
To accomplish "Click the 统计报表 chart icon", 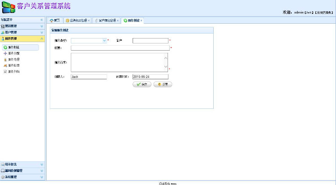I will point(3,164).
